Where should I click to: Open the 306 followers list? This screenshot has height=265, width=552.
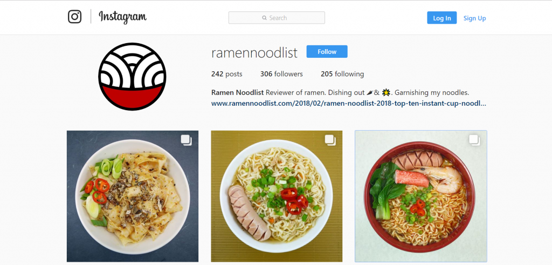coord(281,74)
